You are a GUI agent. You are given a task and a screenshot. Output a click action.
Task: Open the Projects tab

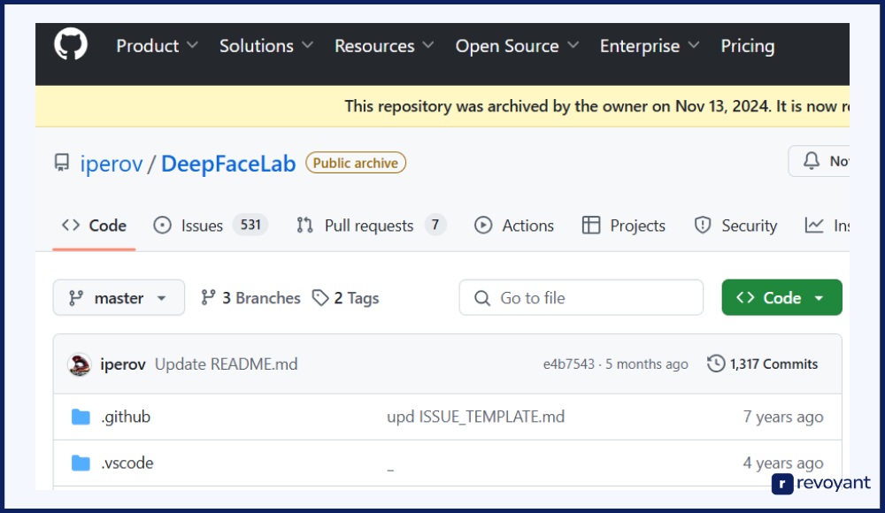(623, 226)
